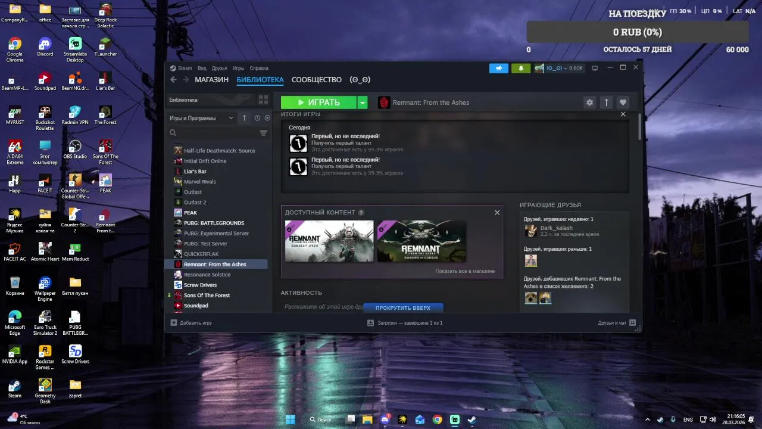Open Buckshot Roulette desktop shortcut

tap(45, 118)
